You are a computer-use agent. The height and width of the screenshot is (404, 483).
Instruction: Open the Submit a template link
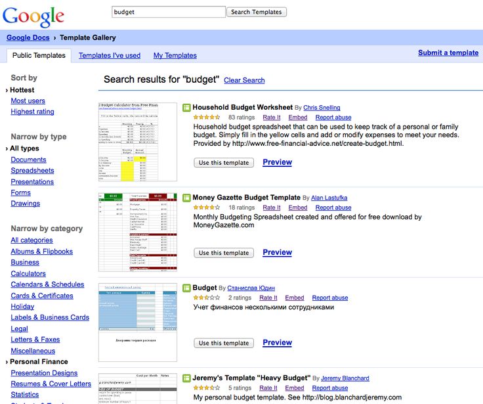pyautogui.click(x=448, y=53)
